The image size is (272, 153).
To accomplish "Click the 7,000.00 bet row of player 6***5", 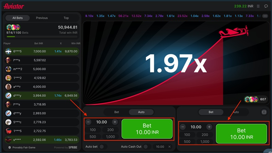I will coord(42,51).
